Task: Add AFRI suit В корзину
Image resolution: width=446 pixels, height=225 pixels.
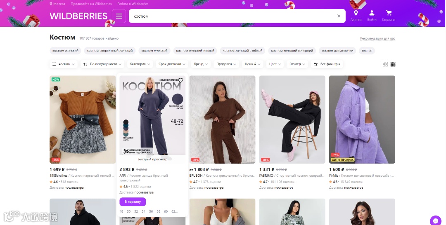Action: (133, 202)
